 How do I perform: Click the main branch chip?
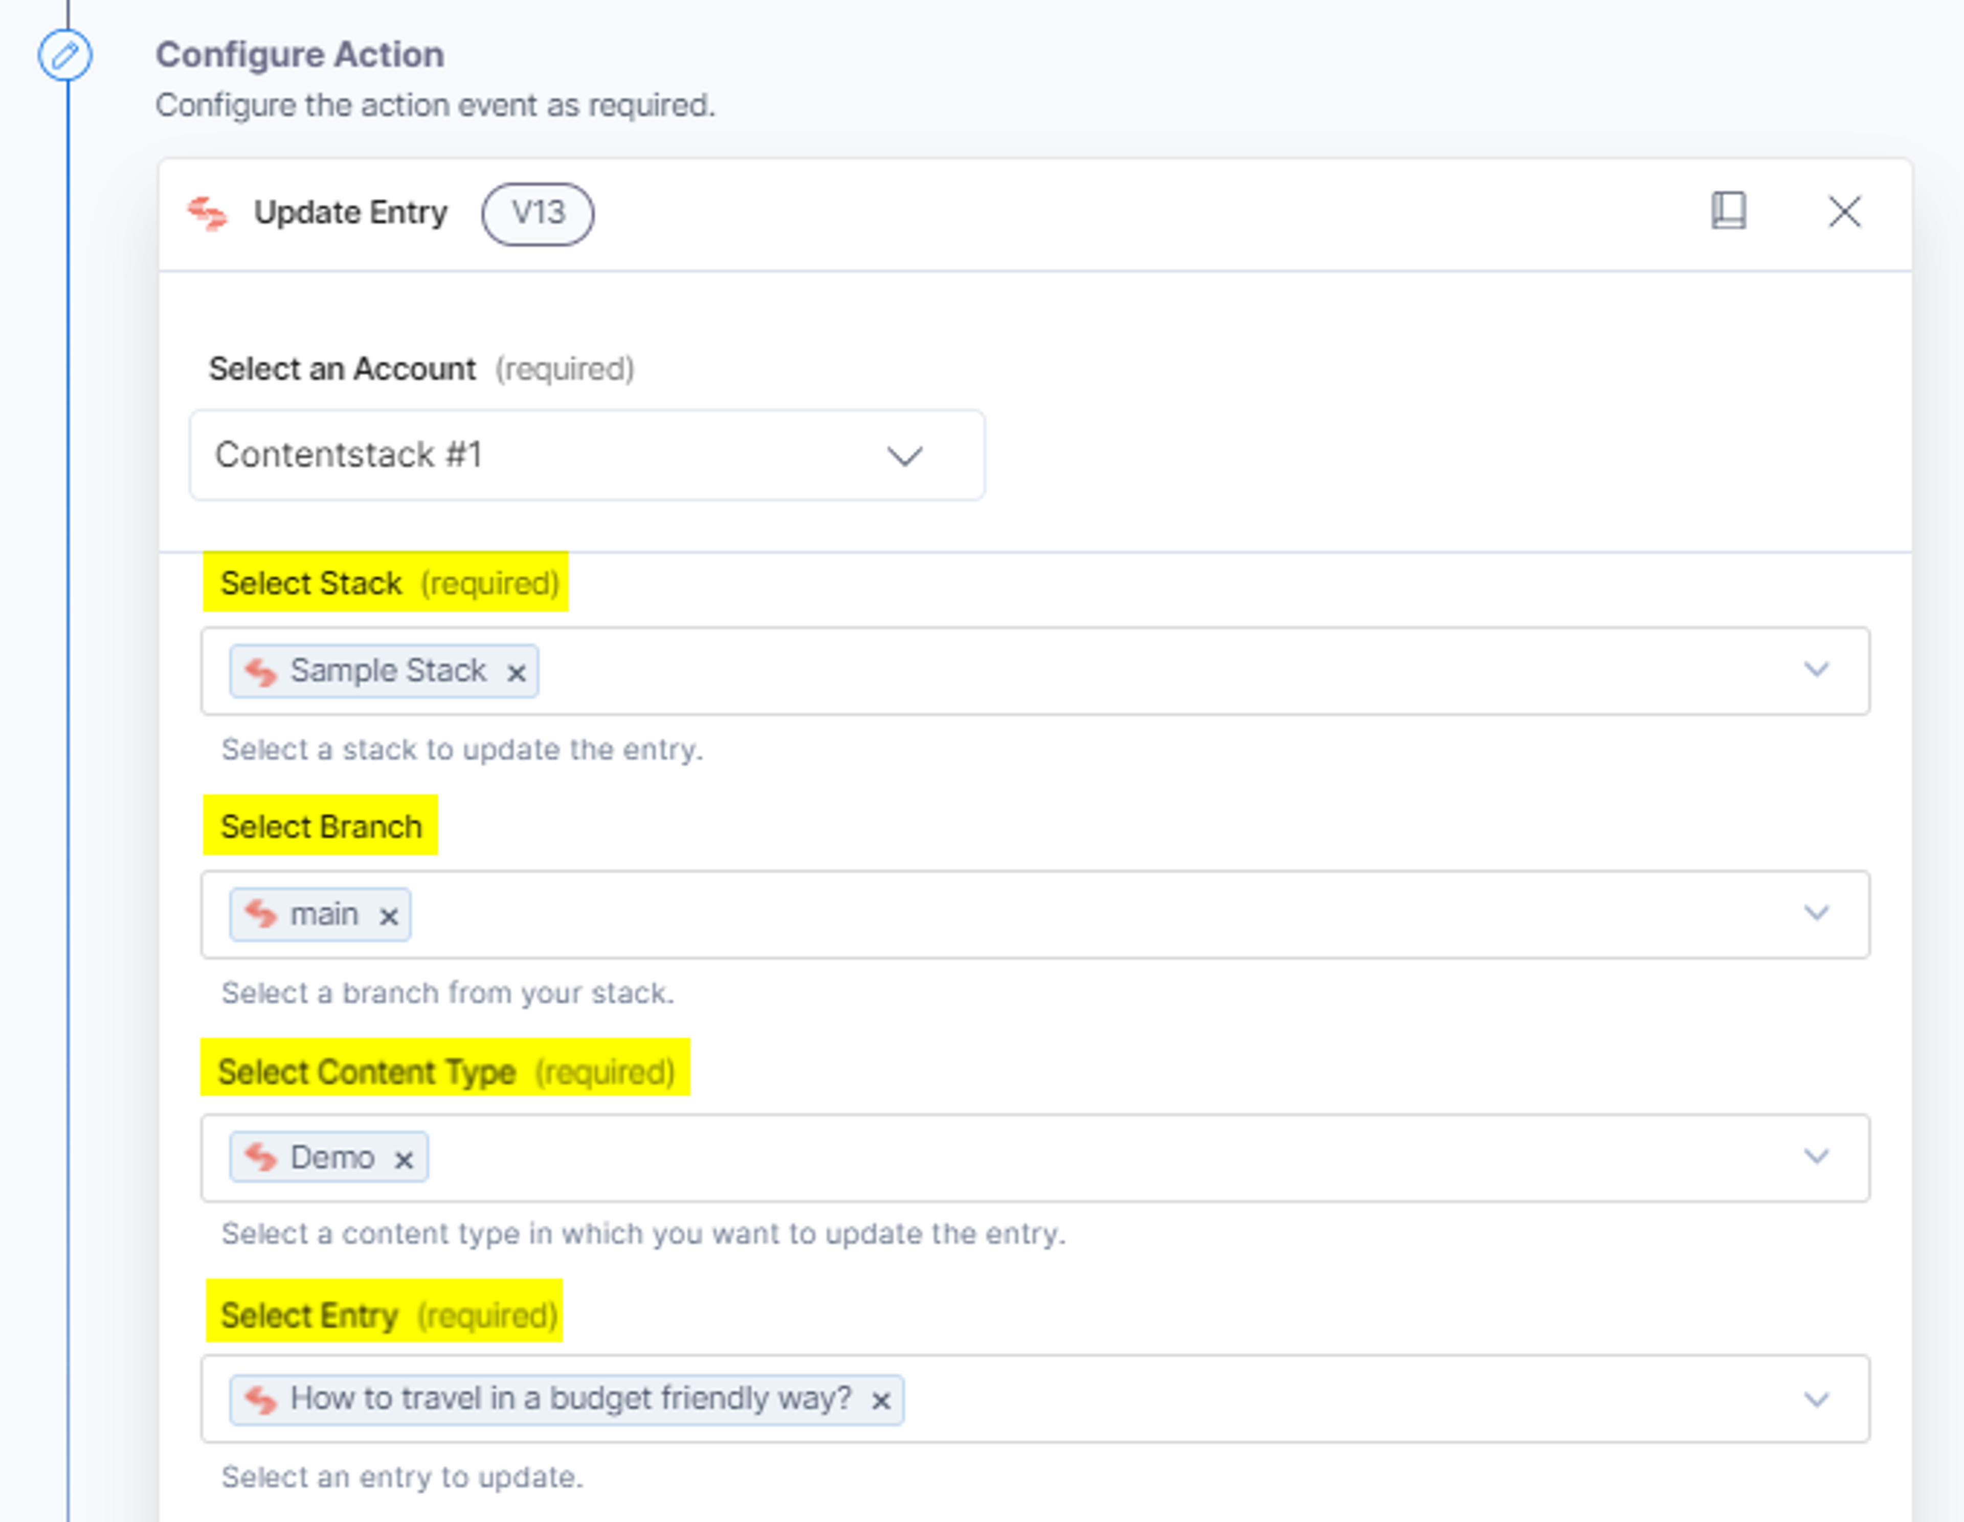click(x=320, y=914)
